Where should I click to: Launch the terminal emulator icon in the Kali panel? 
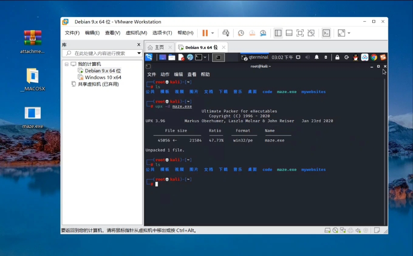pos(198,57)
